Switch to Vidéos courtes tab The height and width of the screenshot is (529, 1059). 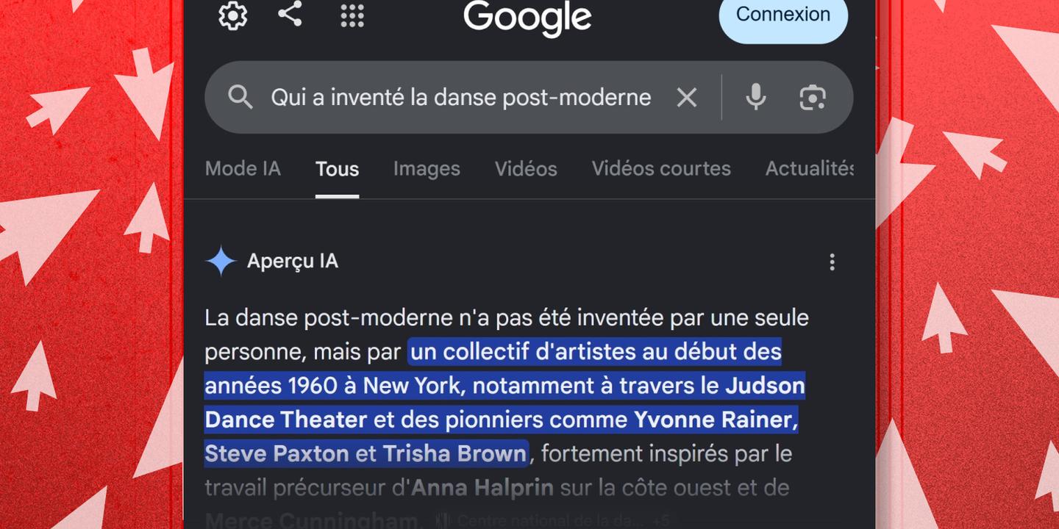pos(661,168)
